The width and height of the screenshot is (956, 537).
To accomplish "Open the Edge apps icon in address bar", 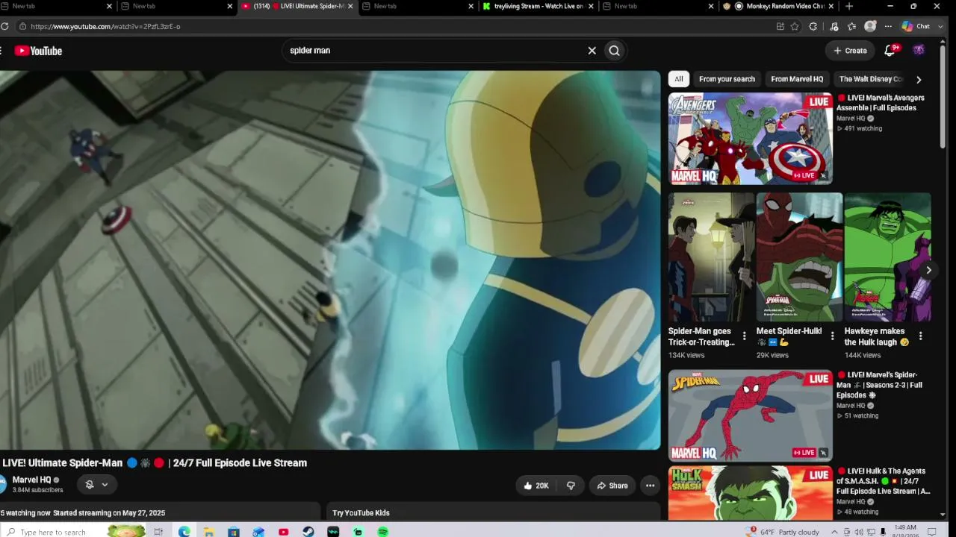I will (780, 26).
